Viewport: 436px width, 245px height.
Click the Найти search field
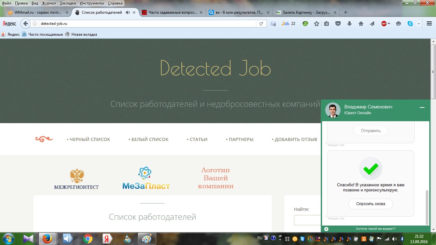coord(307,220)
